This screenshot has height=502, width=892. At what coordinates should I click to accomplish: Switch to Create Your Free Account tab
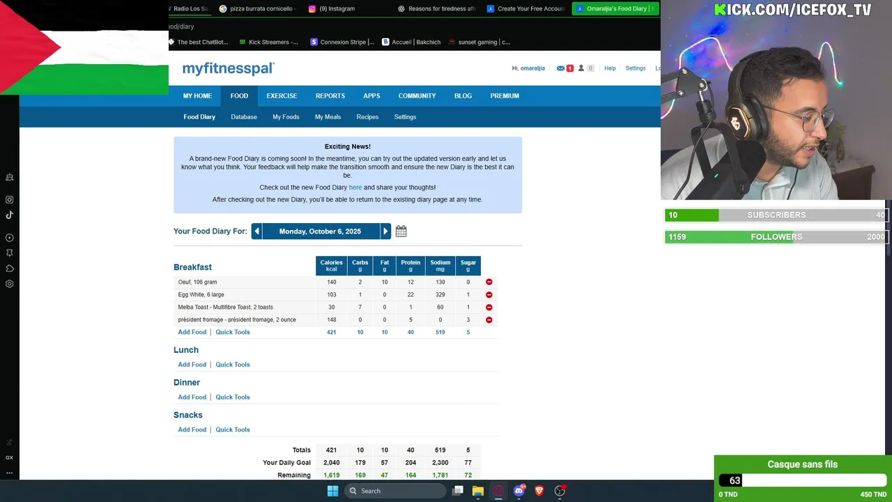[526, 8]
